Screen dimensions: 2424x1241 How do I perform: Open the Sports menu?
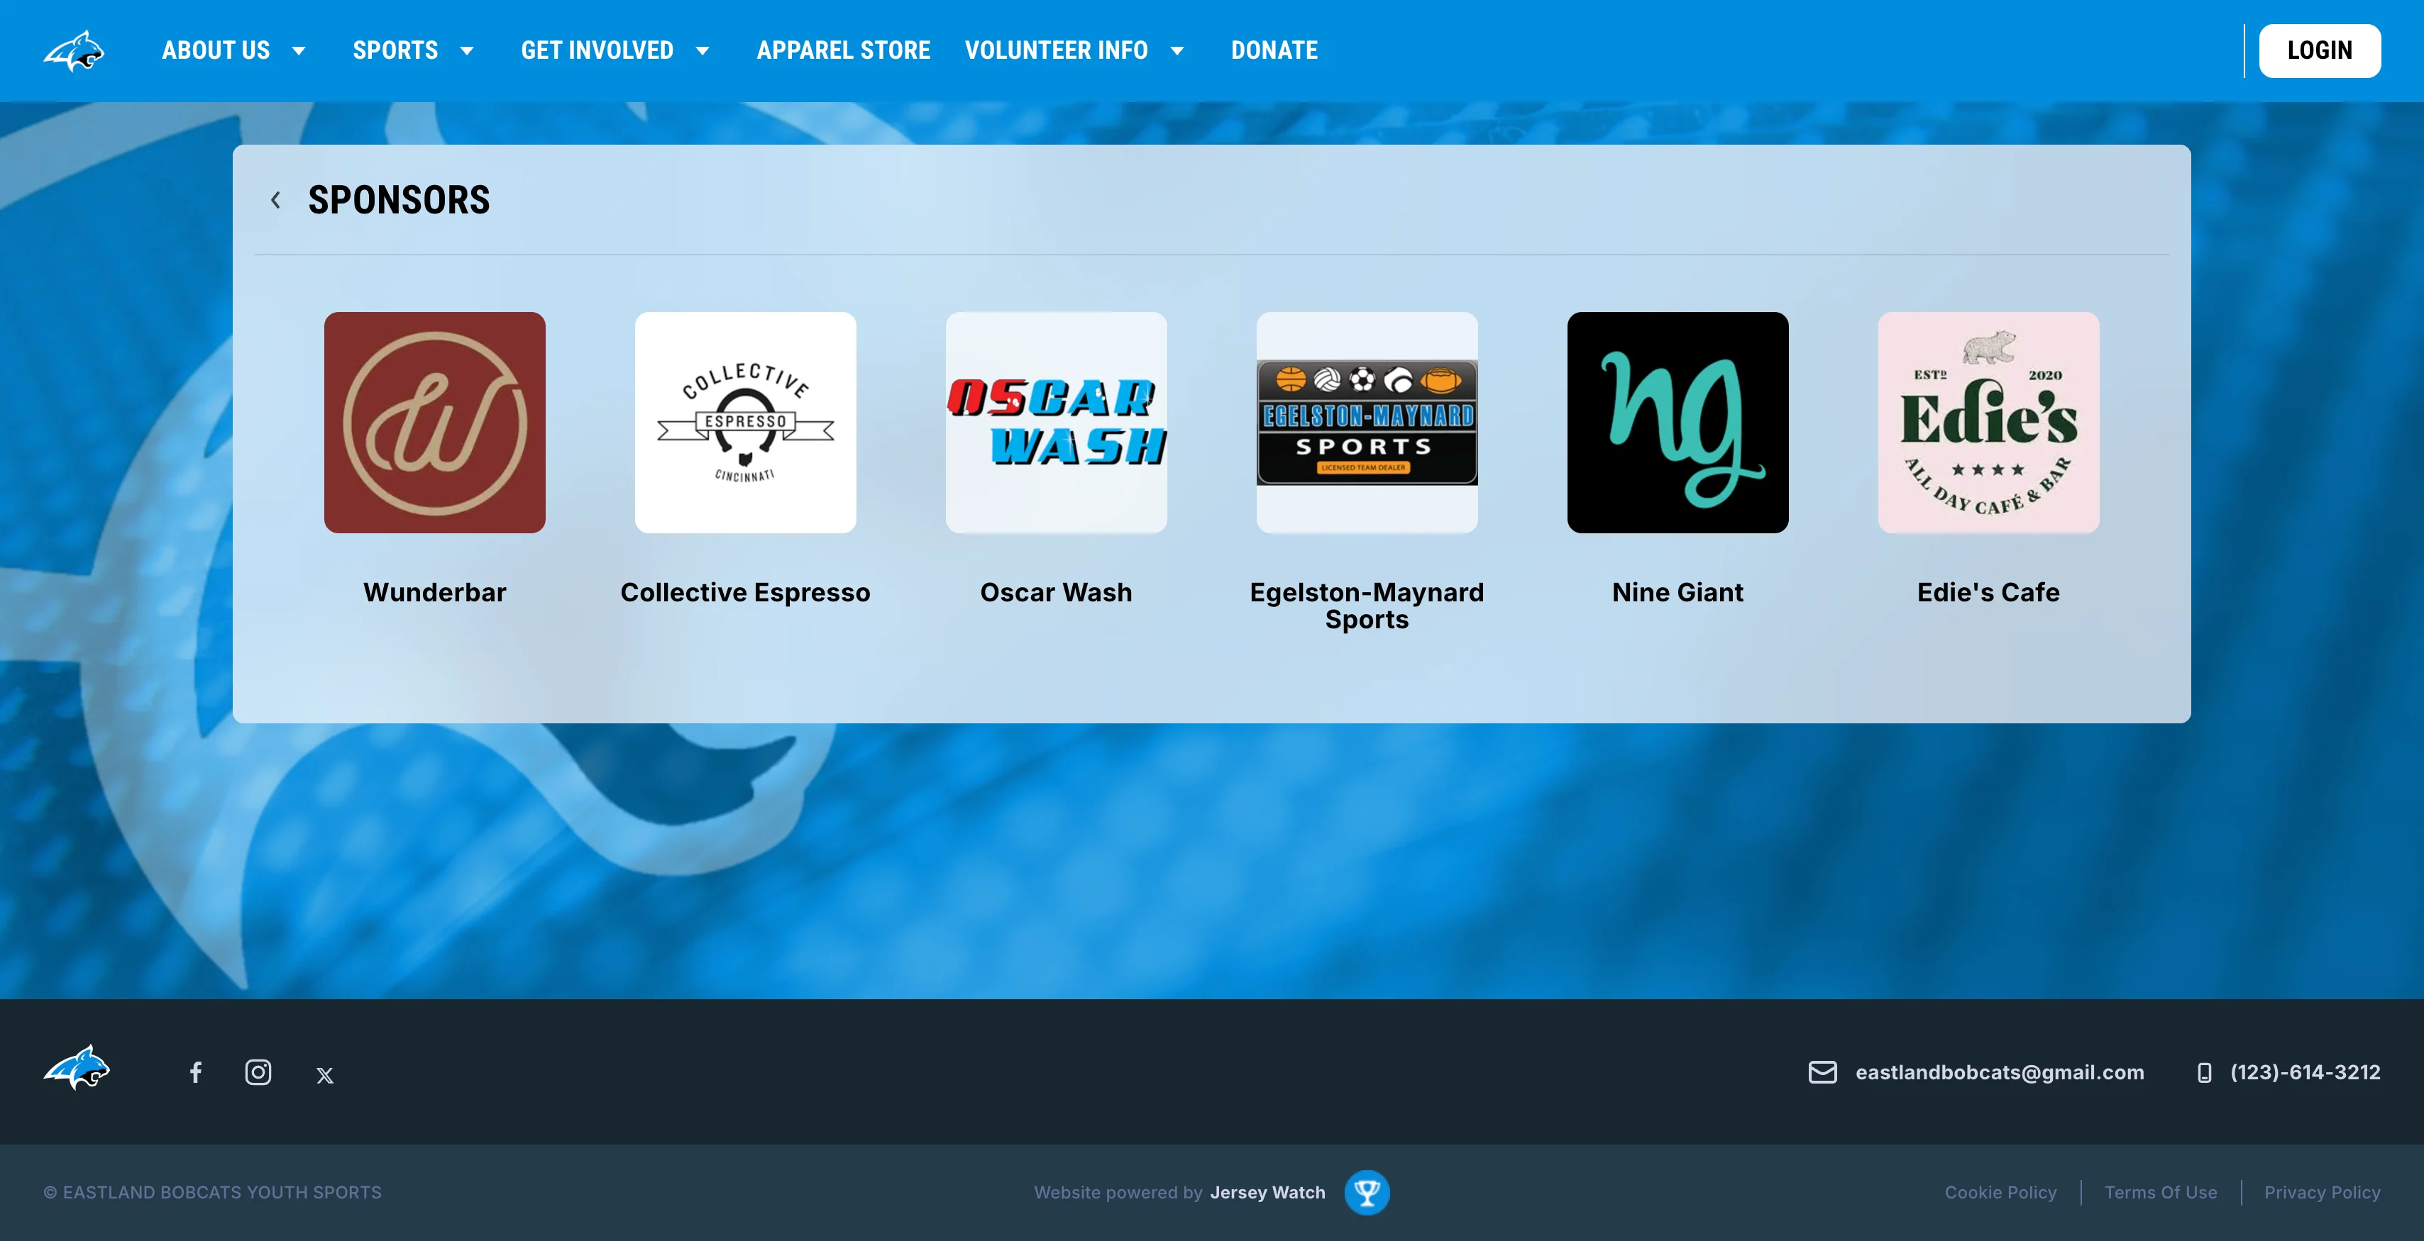point(395,51)
